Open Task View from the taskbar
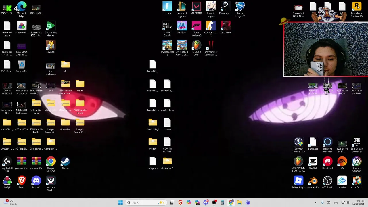The height and width of the screenshot is (207, 368). click(x=171, y=202)
